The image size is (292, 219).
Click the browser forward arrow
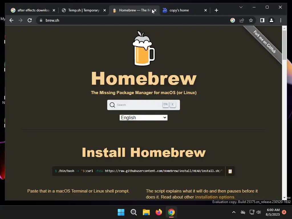coord(21,20)
